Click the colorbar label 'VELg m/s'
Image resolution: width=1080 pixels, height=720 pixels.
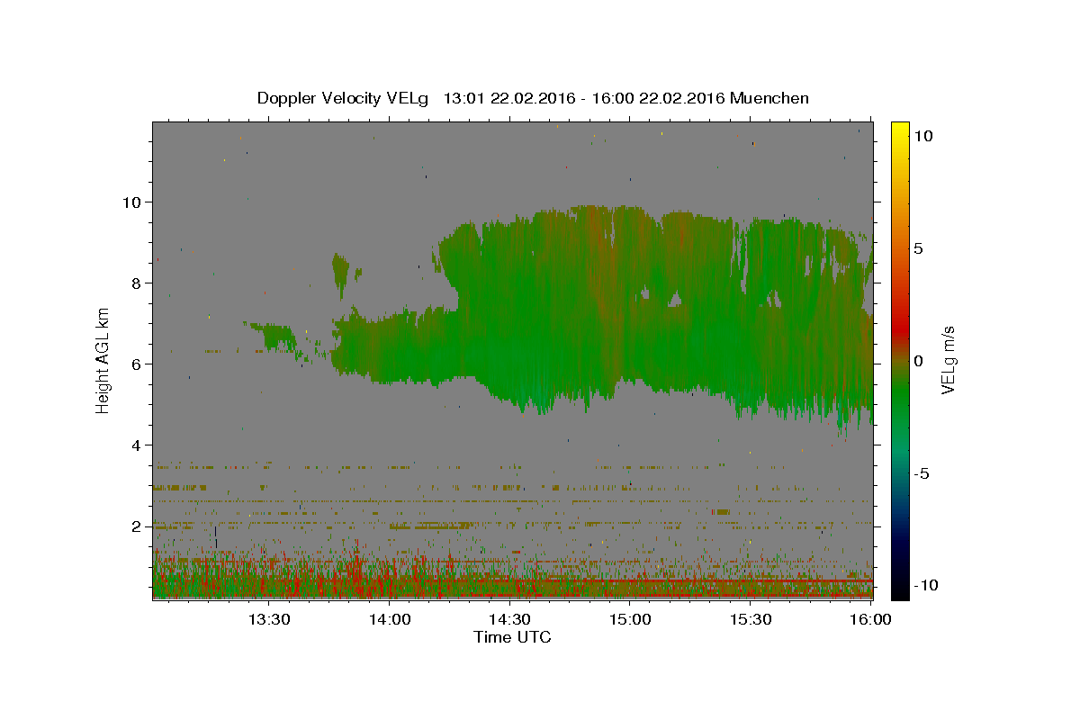[x=948, y=360]
